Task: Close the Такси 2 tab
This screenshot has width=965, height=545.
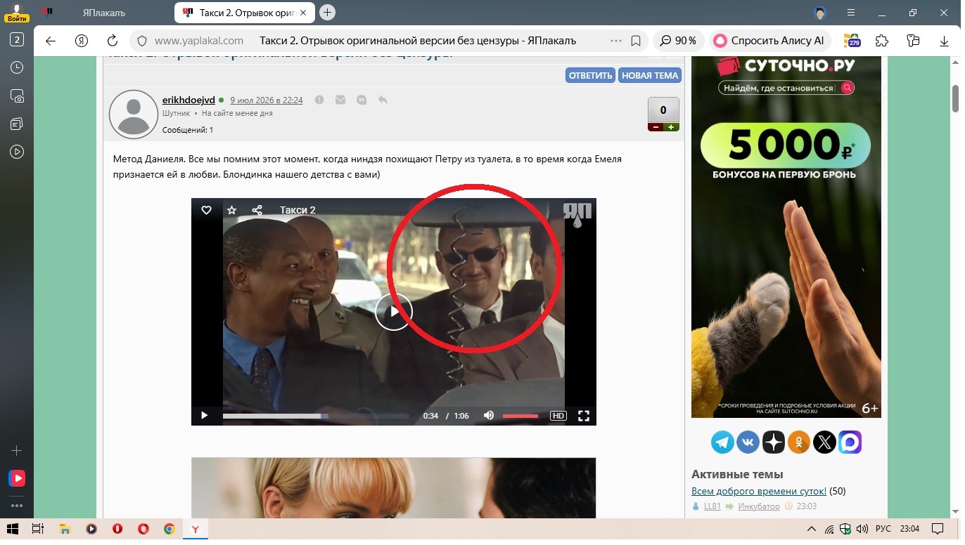Action: coord(303,13)
